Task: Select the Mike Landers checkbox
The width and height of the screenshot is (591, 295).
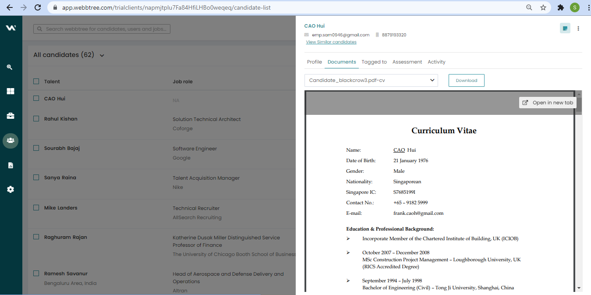Action: pos(36,207)
